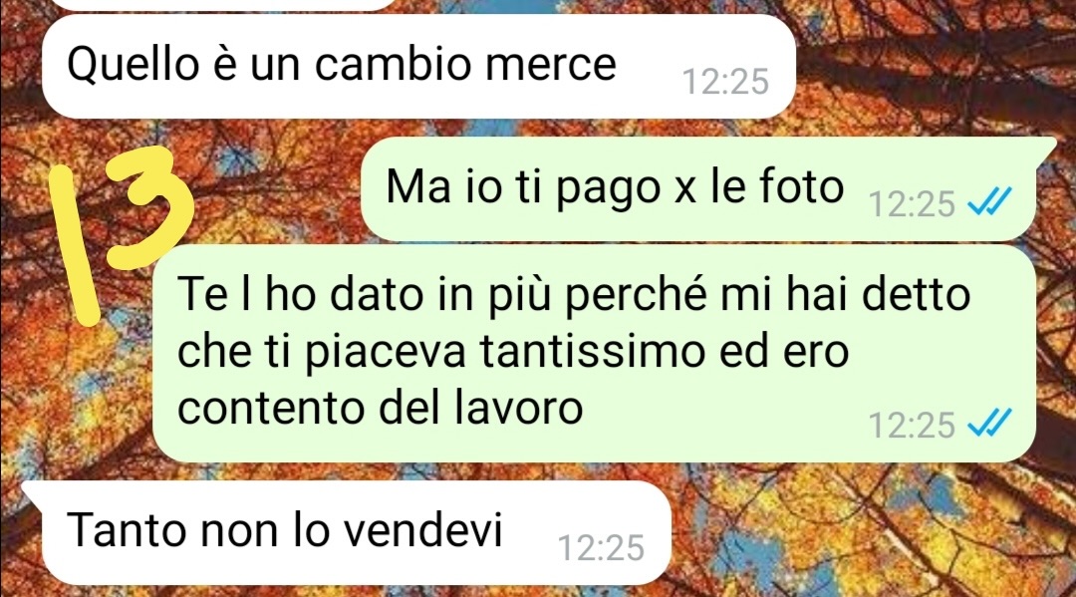Tap 12:25 timestamp on 'Tanto non lo vendevi'
The height and width of the screenshot is (597, 1076).
[601, 547]
